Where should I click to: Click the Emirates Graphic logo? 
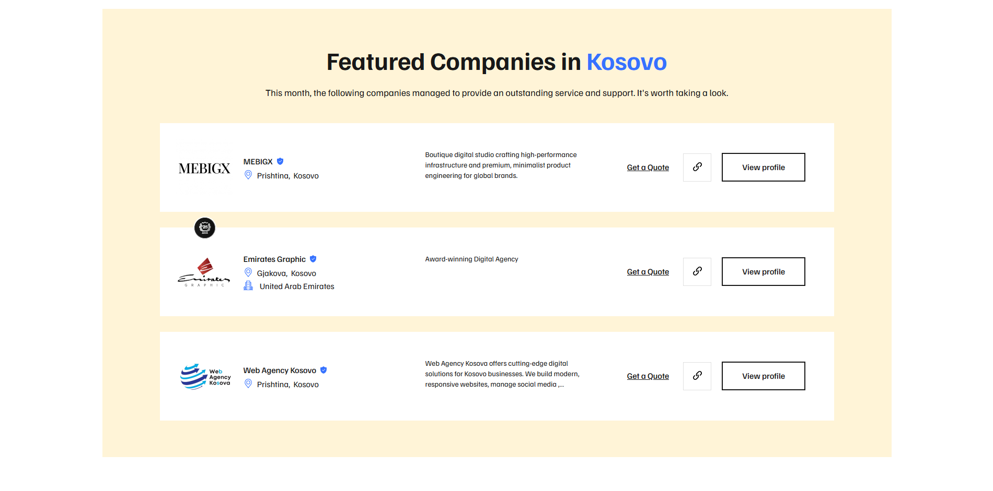click(x=204, y=272)
